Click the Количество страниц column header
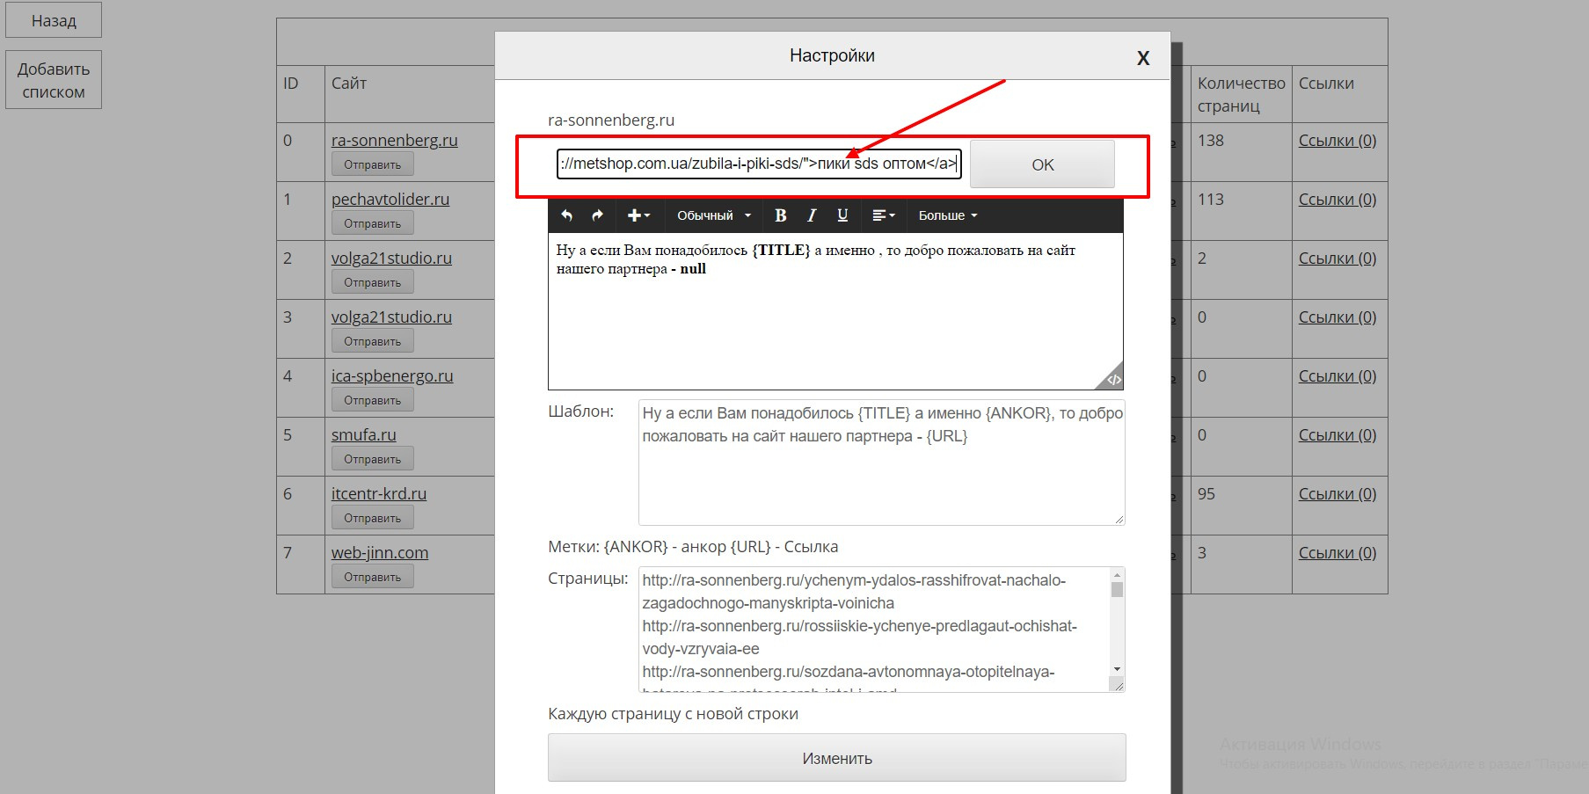 click(1241, 94)
